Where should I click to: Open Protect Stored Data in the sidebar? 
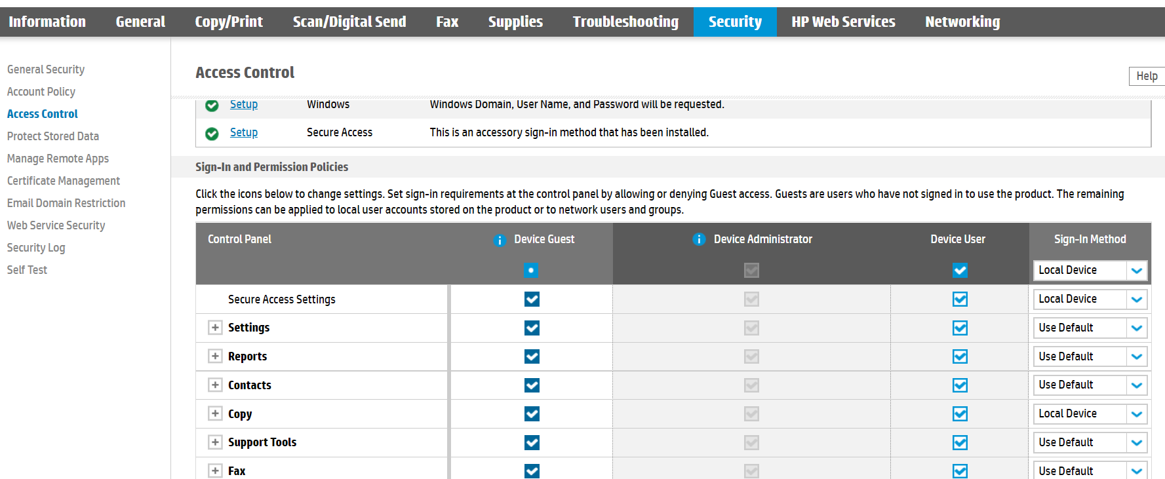[53, 136]
